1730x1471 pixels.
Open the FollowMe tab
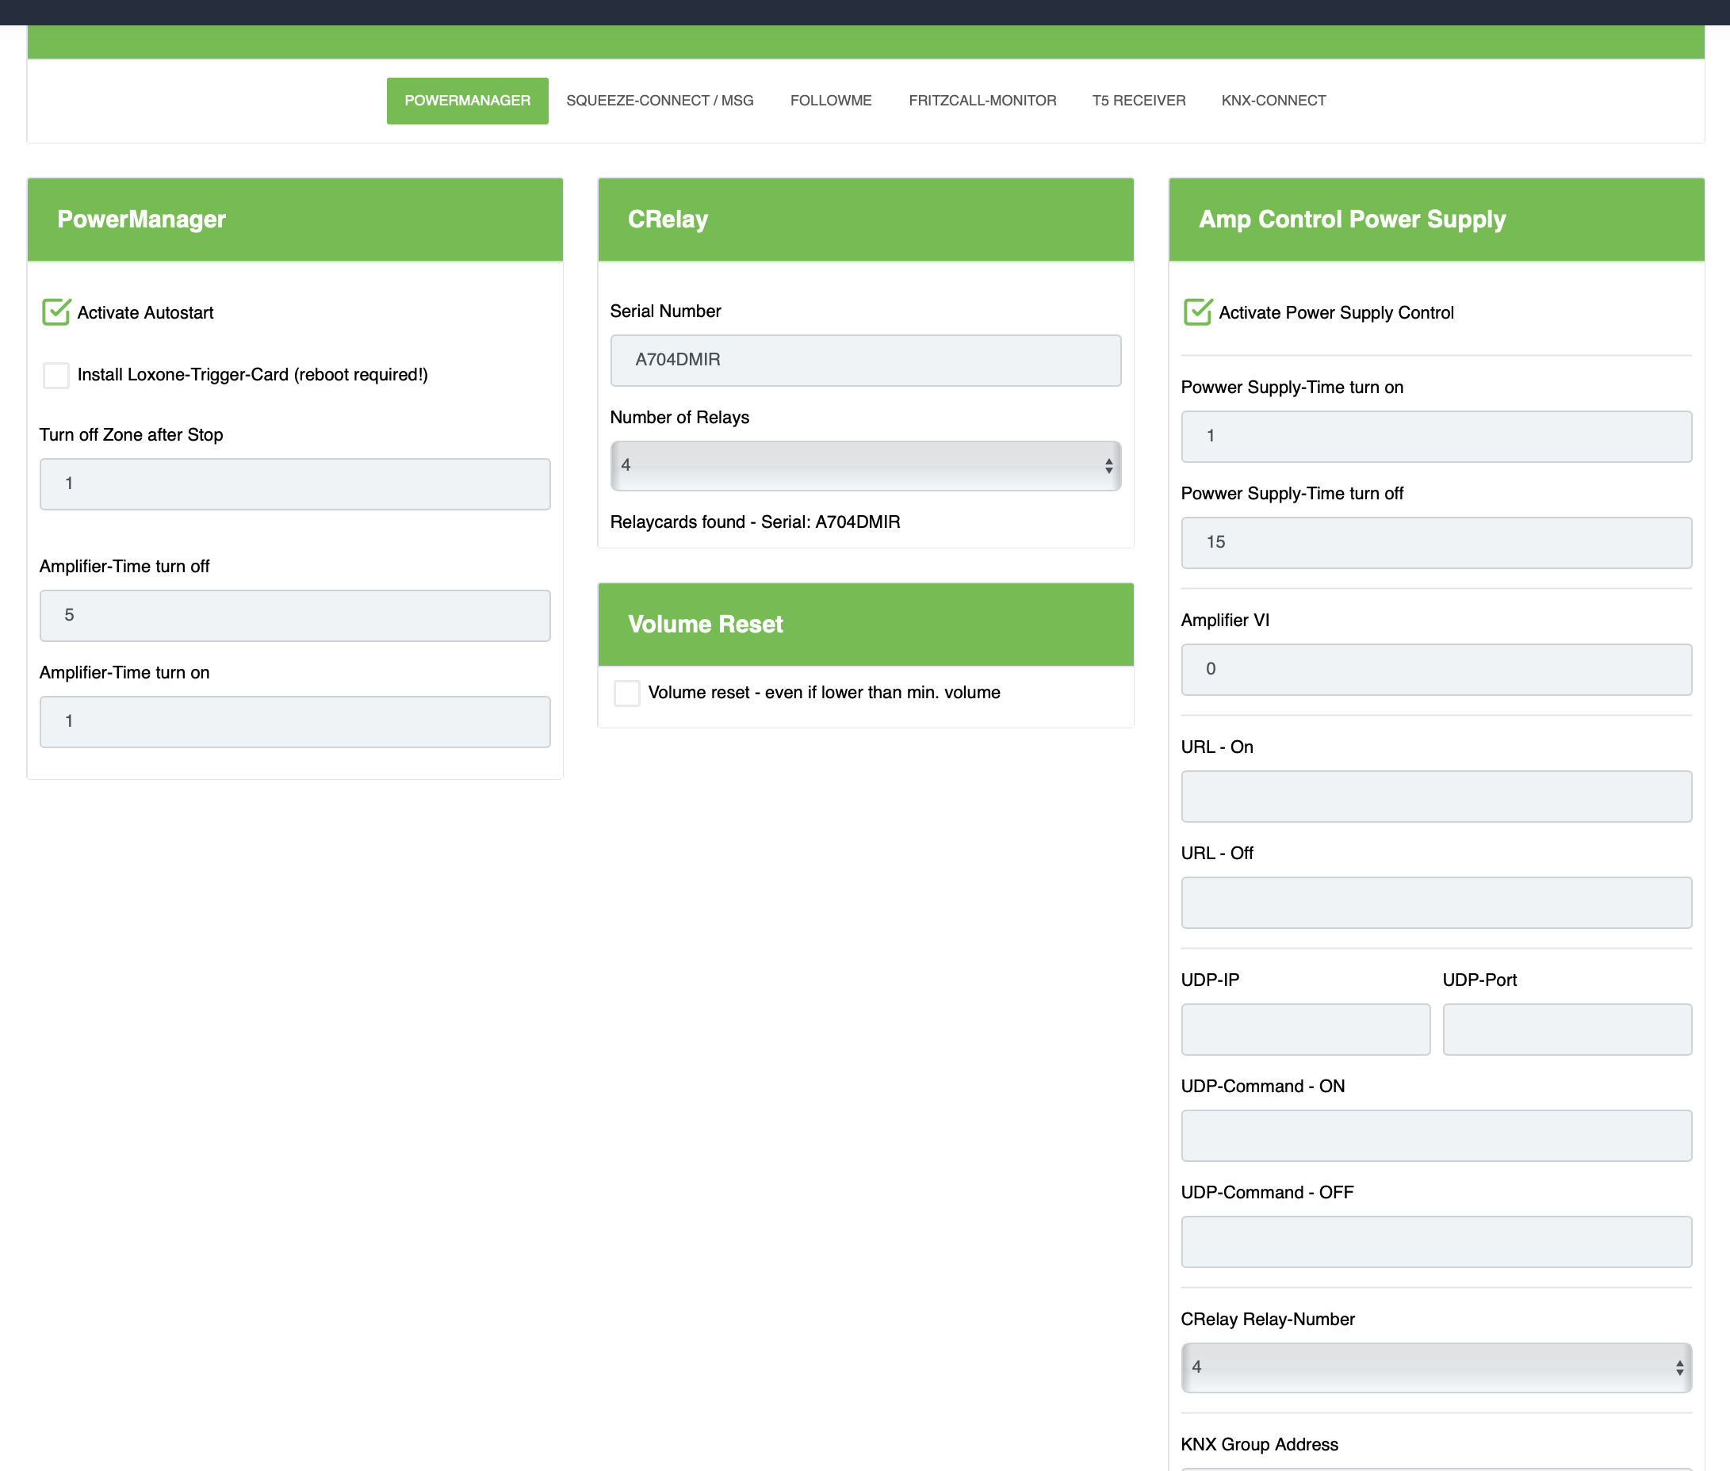pyautogui.click(x=830, y=101)
